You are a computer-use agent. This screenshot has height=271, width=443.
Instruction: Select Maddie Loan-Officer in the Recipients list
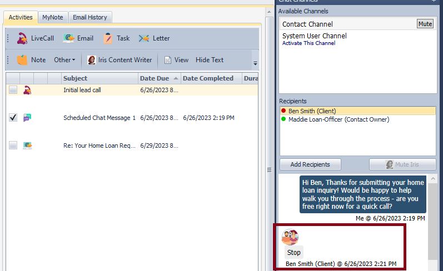click(x=338, y=119)
